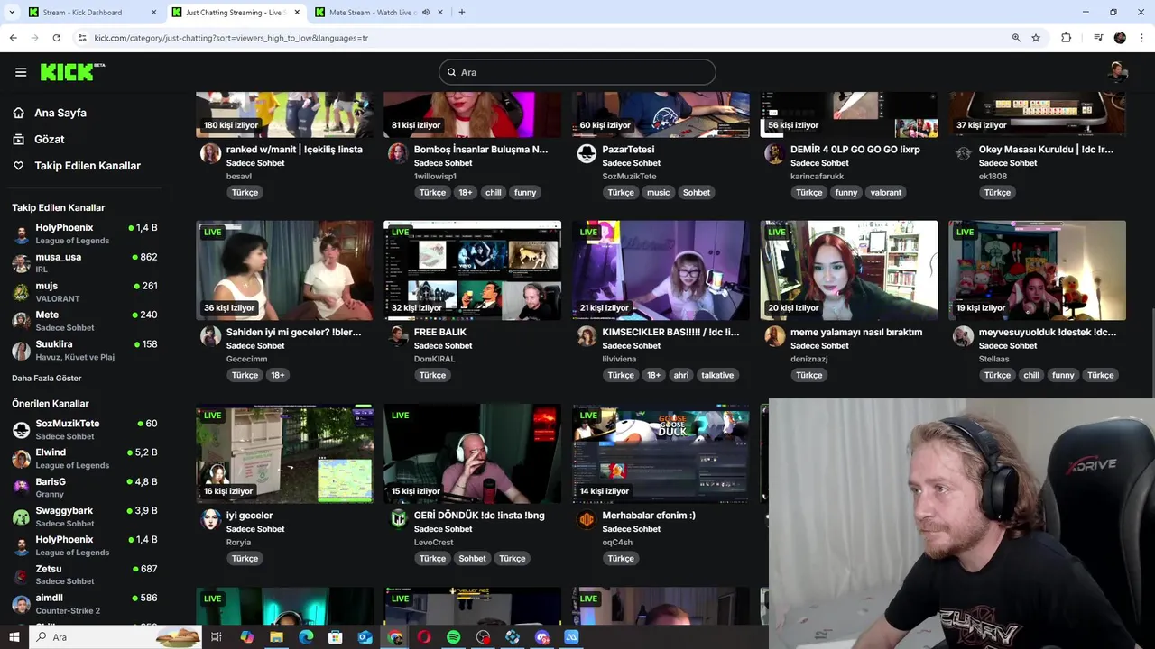Click the browser address bar URL
The image size is (1155, 649).
231,38
